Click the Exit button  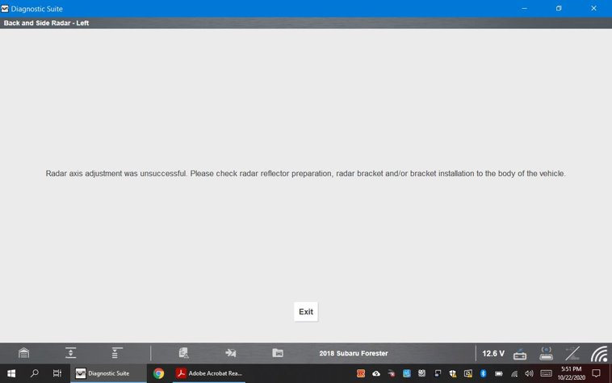[x=306, y=312]
